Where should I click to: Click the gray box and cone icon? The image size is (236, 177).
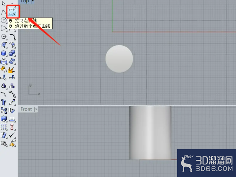click(x=4, y=143)
